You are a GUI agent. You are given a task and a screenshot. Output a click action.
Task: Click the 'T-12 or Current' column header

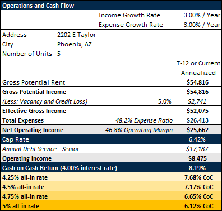(198, 63)
